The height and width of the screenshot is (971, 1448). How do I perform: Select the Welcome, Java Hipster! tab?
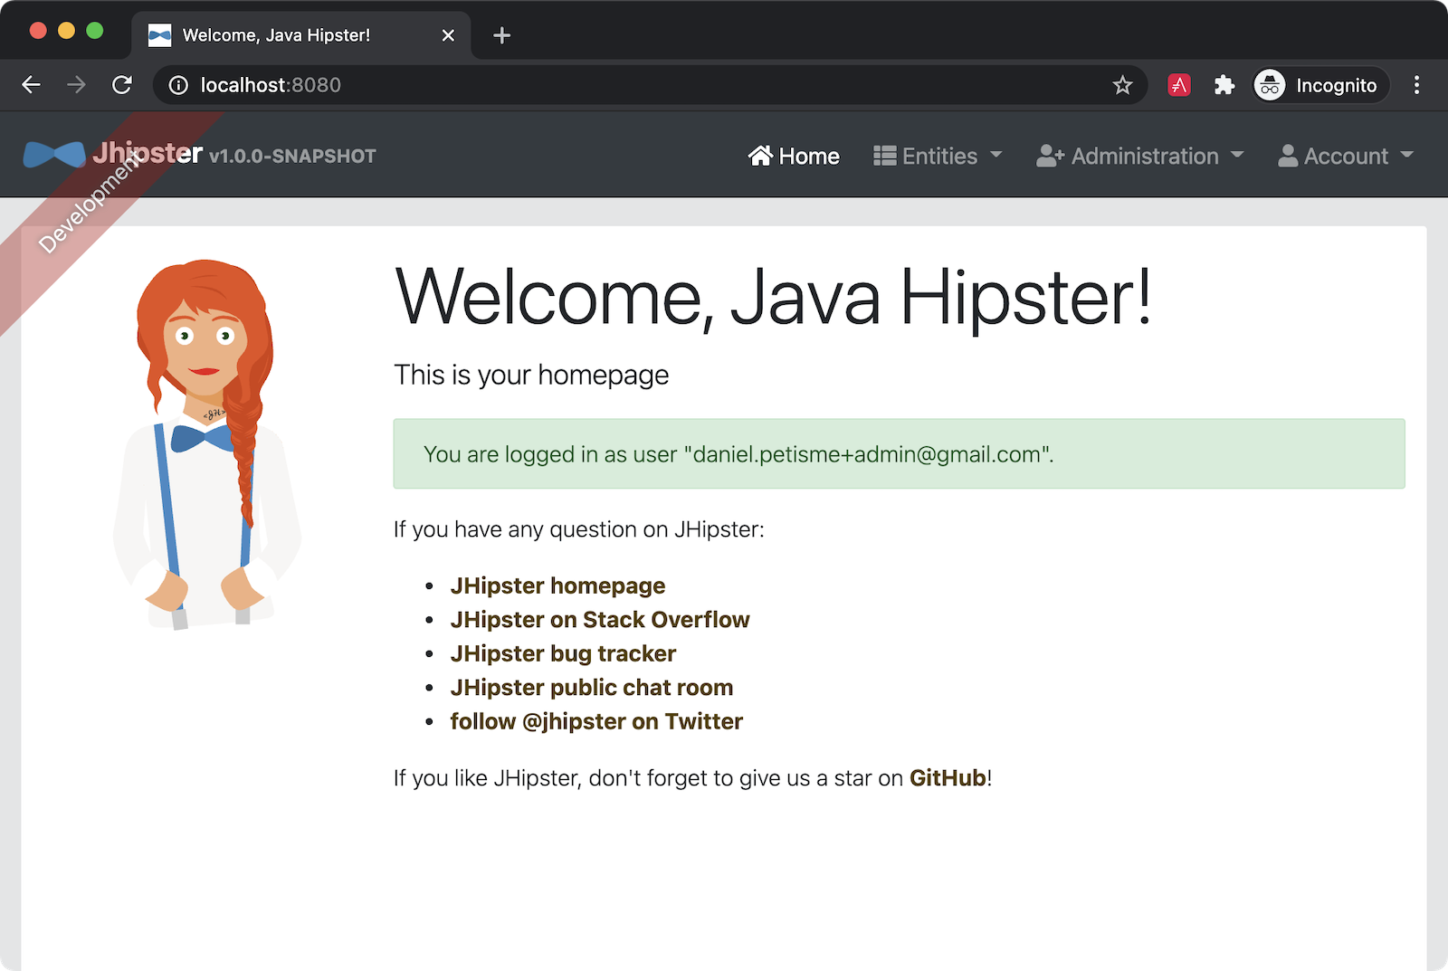point(276,35)
